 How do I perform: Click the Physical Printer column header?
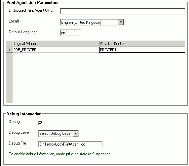click(142, 44)
